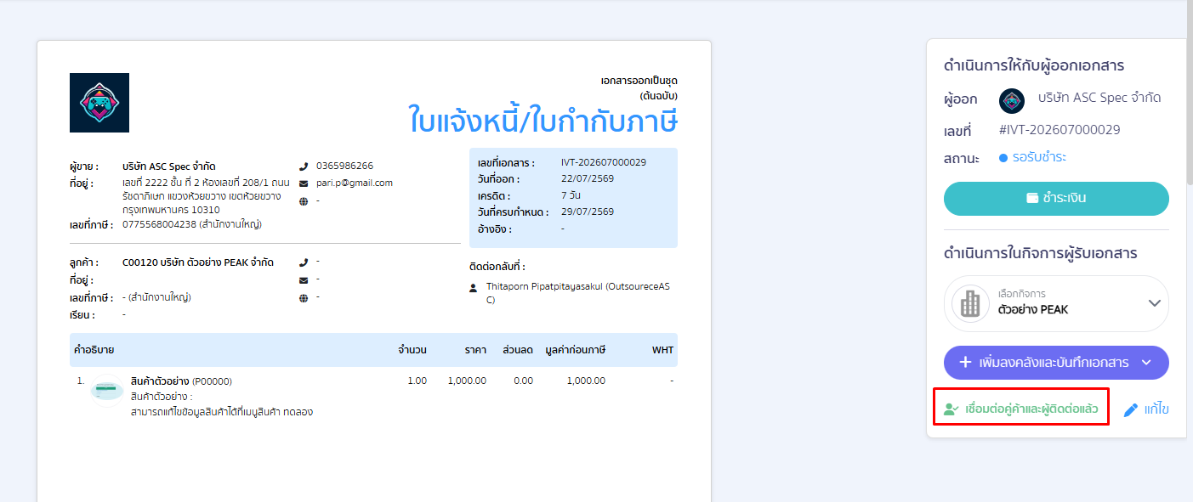Click the WHT column header
Screen dimensions: 1193x502
pos(662,350)
